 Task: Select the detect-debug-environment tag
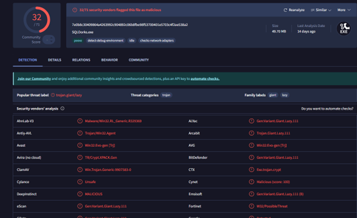[x=106, y=41]
